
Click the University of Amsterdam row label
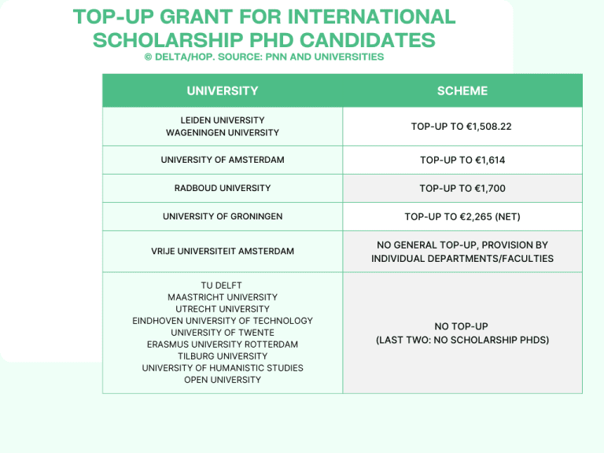point(223,160)
